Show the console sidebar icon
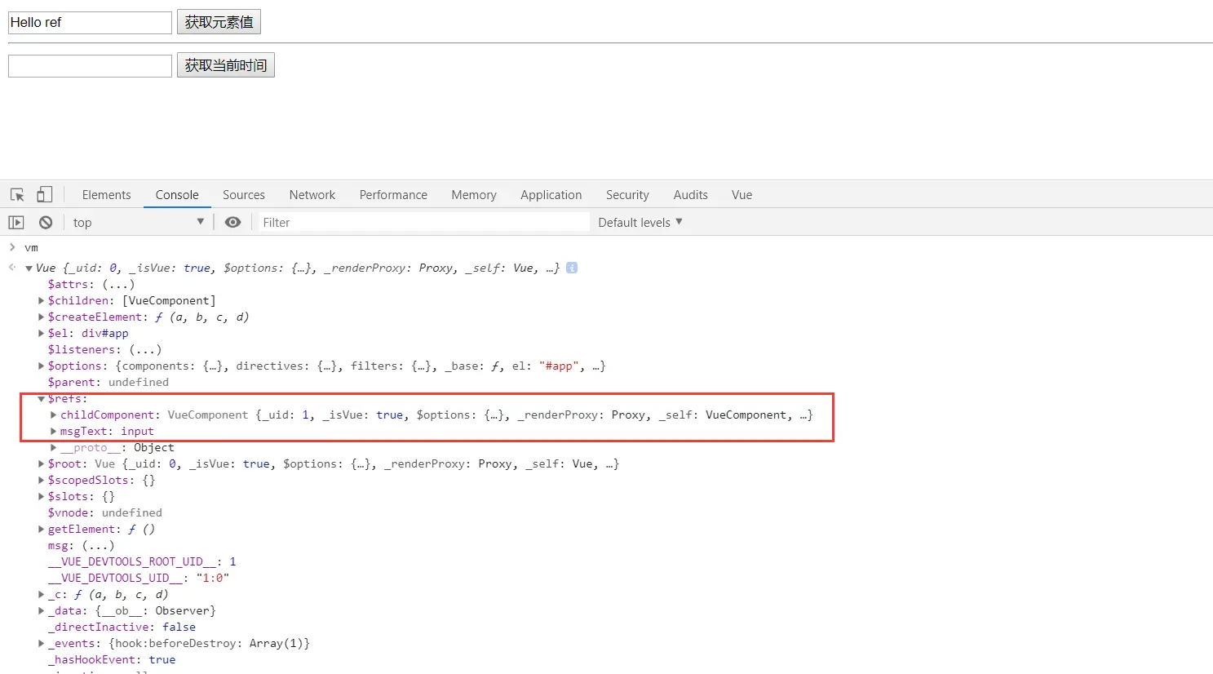This screenshot has width=1213, height=674. click(16, 222)
